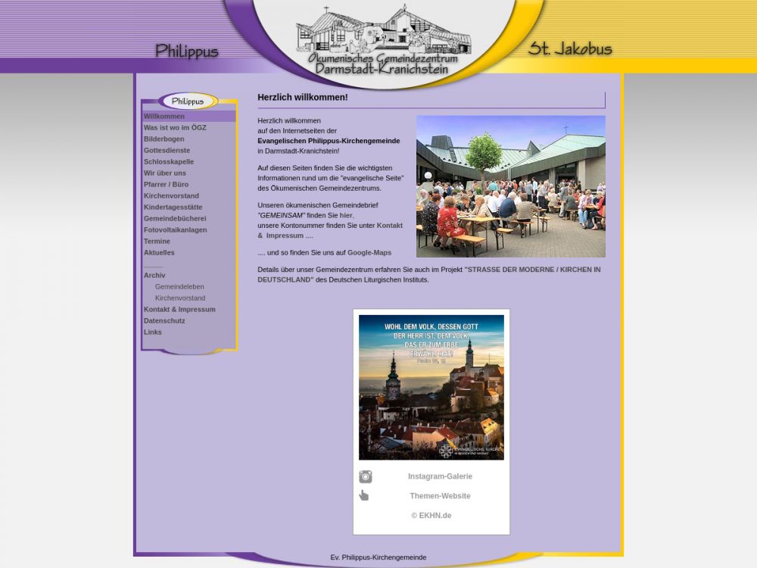The height and width of the screenshot is (568, 757).
Task: Click the Philippus badge above sidebar
Action: click(188, 101)
